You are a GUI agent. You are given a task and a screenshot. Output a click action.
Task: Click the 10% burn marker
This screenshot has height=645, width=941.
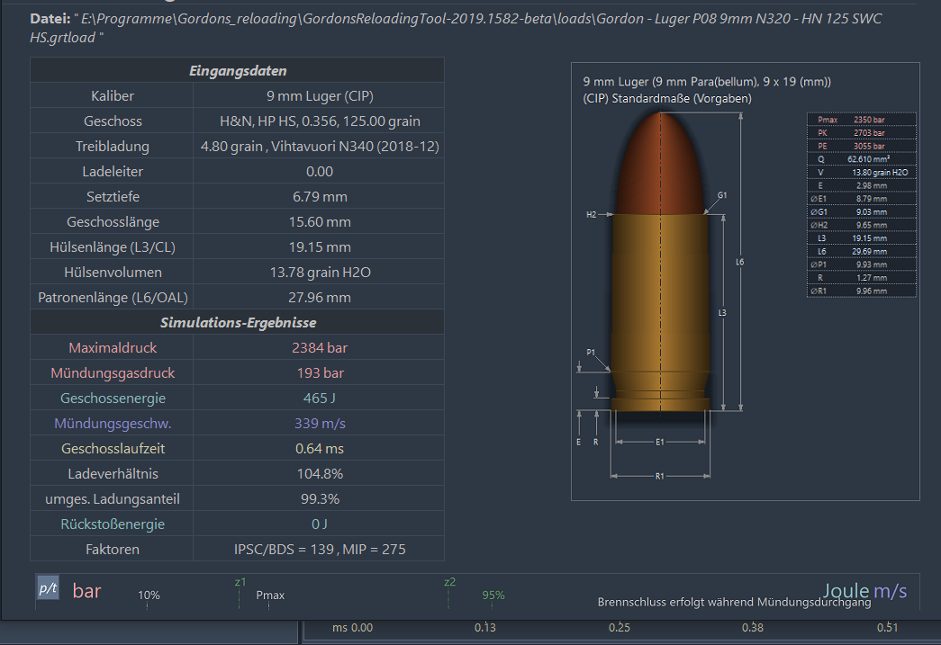pos(149,596)
